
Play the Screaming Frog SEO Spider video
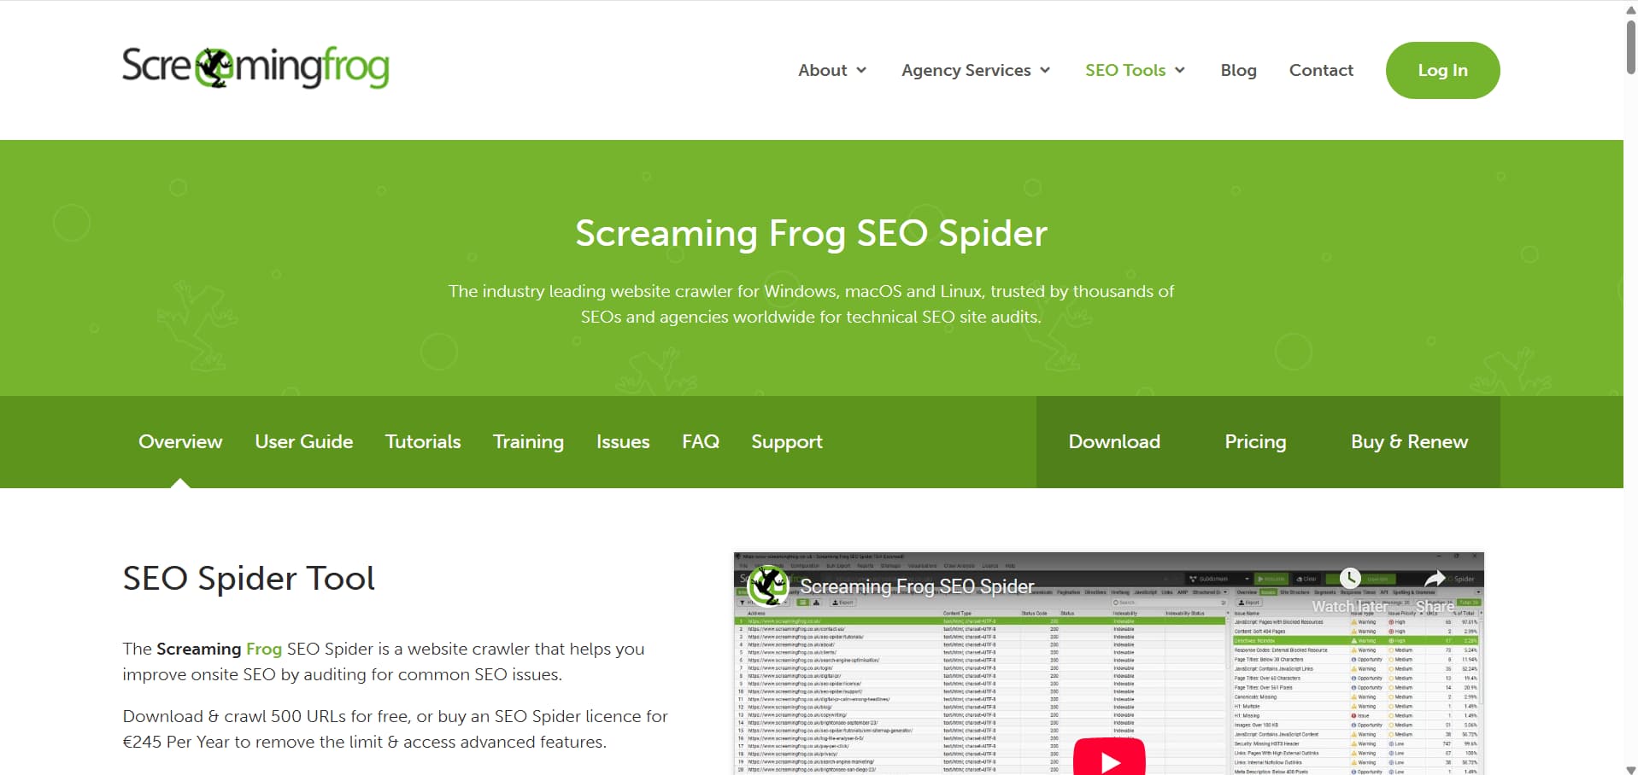[1109, 759]
